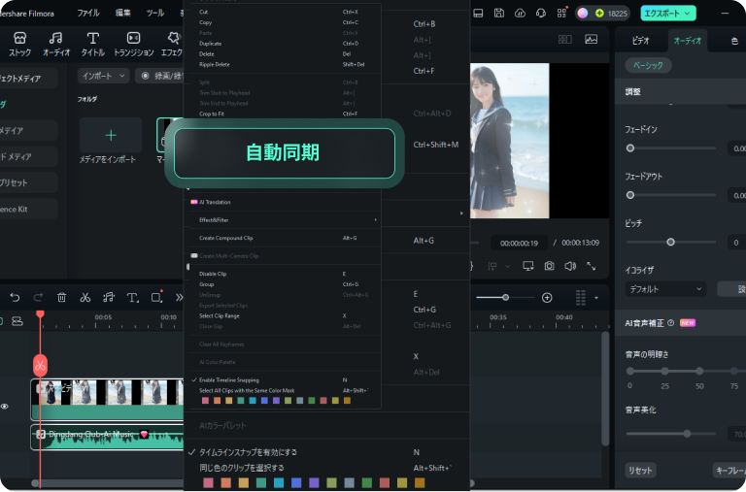Image resolution: width=746 pixels, height=492 pixels.
Task: Click the フェードイン slider handle
Action: pyautogui.click(x=630, y=148)
